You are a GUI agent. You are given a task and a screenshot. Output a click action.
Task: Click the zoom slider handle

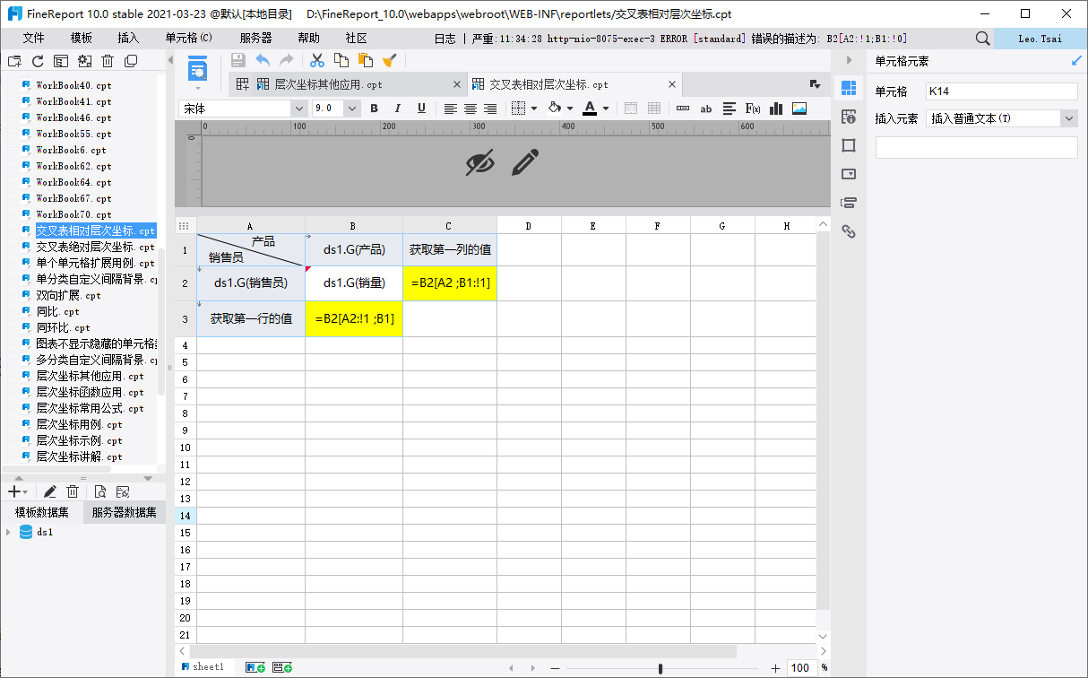pyautogui.click(x=661, y=668)
